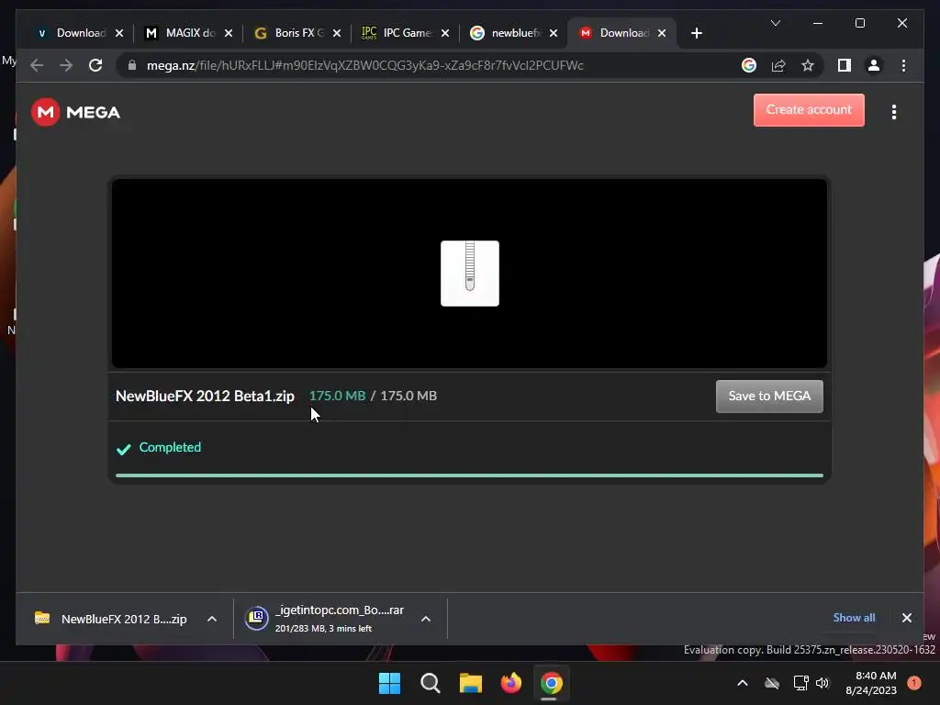Image resolution: width=940 pixels, height=705 pixels.
Task: Open a new tab
Action: click(x=696, y=33)
